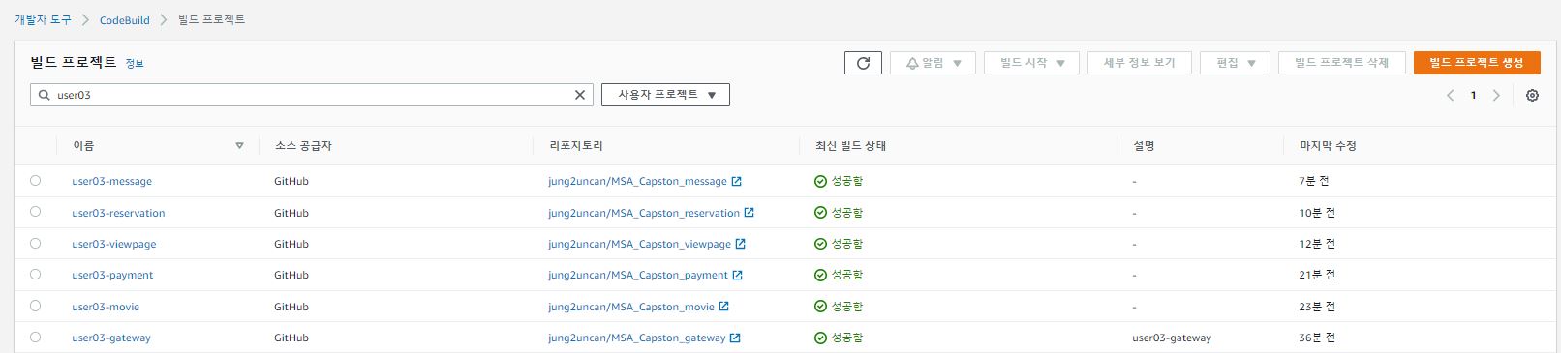Image resolution: width=1561 pixels, height=353 pixels.
Task: Select user03-message radio button
Action: (x=36, y=180)
